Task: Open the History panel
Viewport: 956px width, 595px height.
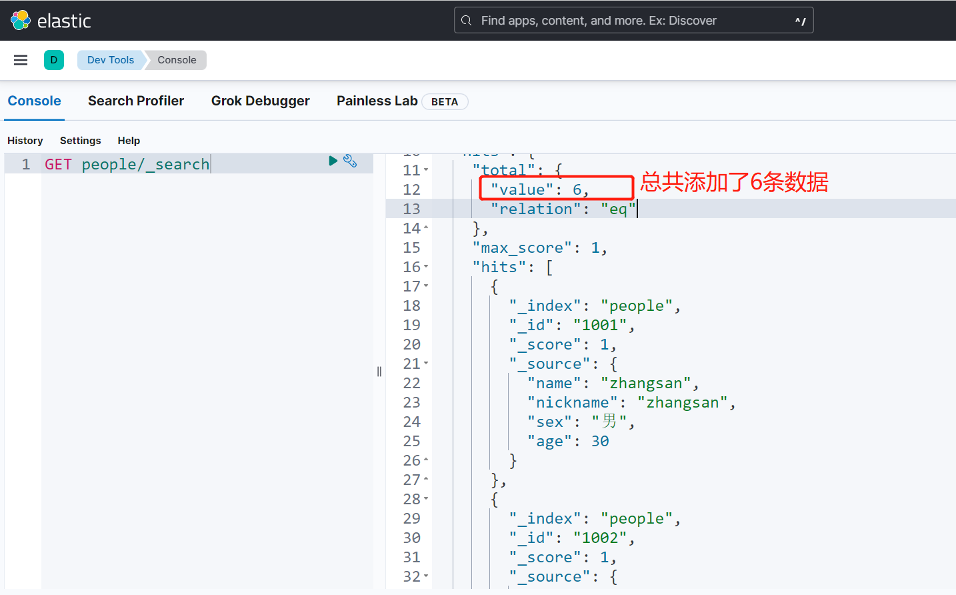Action: 25,141
